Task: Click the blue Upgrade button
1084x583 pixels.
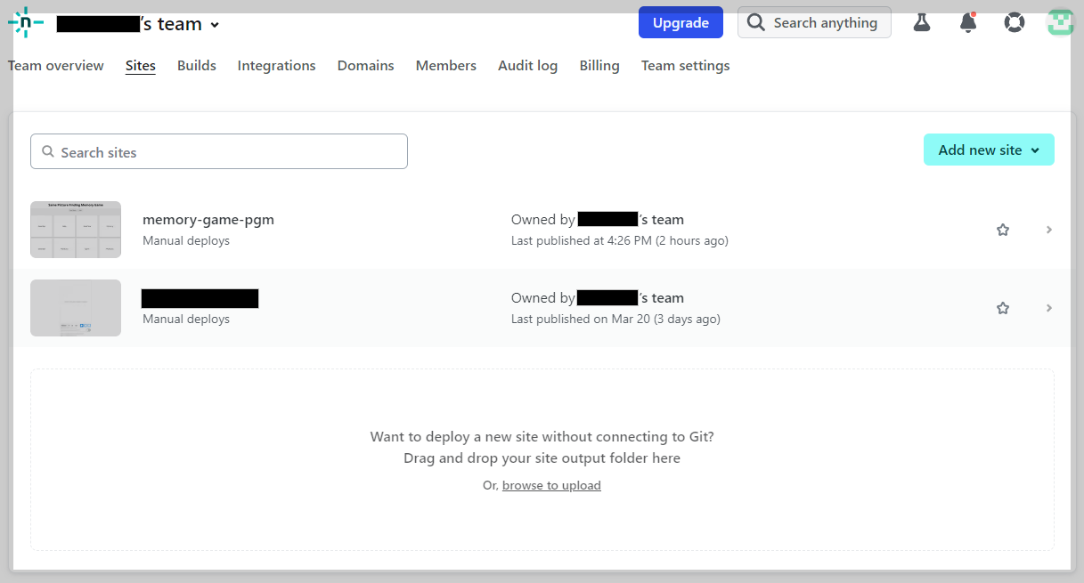Action: coord(681,22)
